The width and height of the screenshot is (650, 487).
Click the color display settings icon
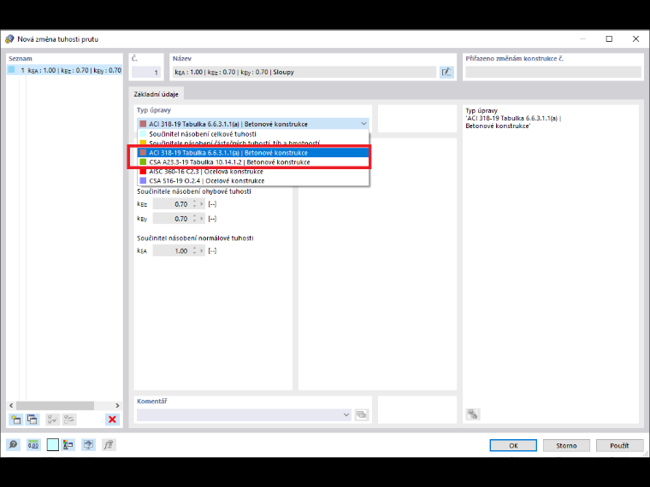(x=68, y=445)
